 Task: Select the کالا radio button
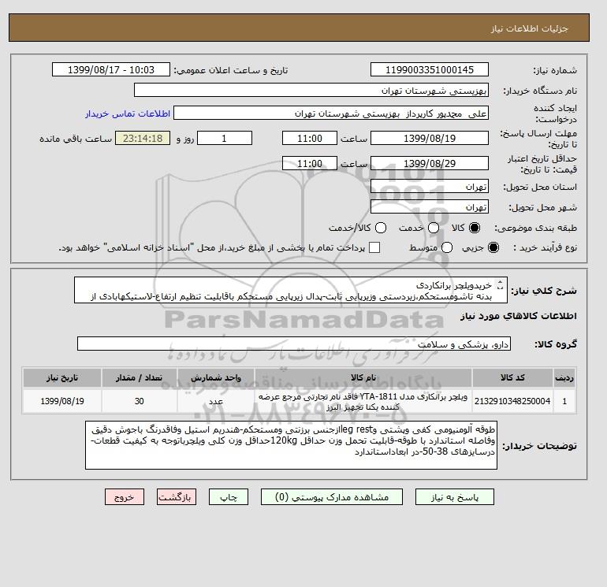point(475,228)
